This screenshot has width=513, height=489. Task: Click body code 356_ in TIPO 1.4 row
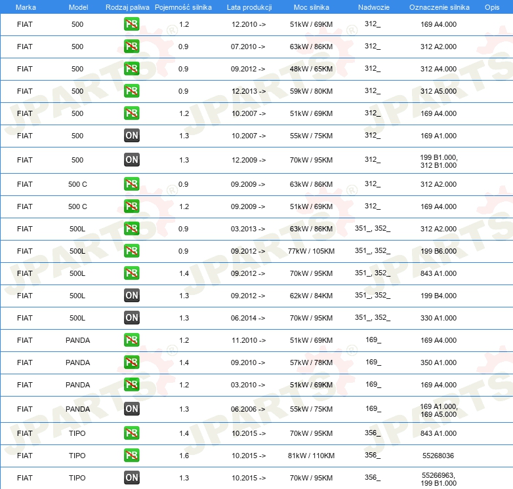coord(373,433)
